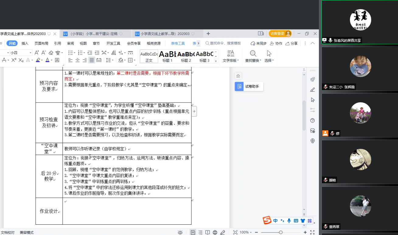Enter full screen mode icon
The width and height of the screenshot is (398, 235).
[x=312, y=232]
